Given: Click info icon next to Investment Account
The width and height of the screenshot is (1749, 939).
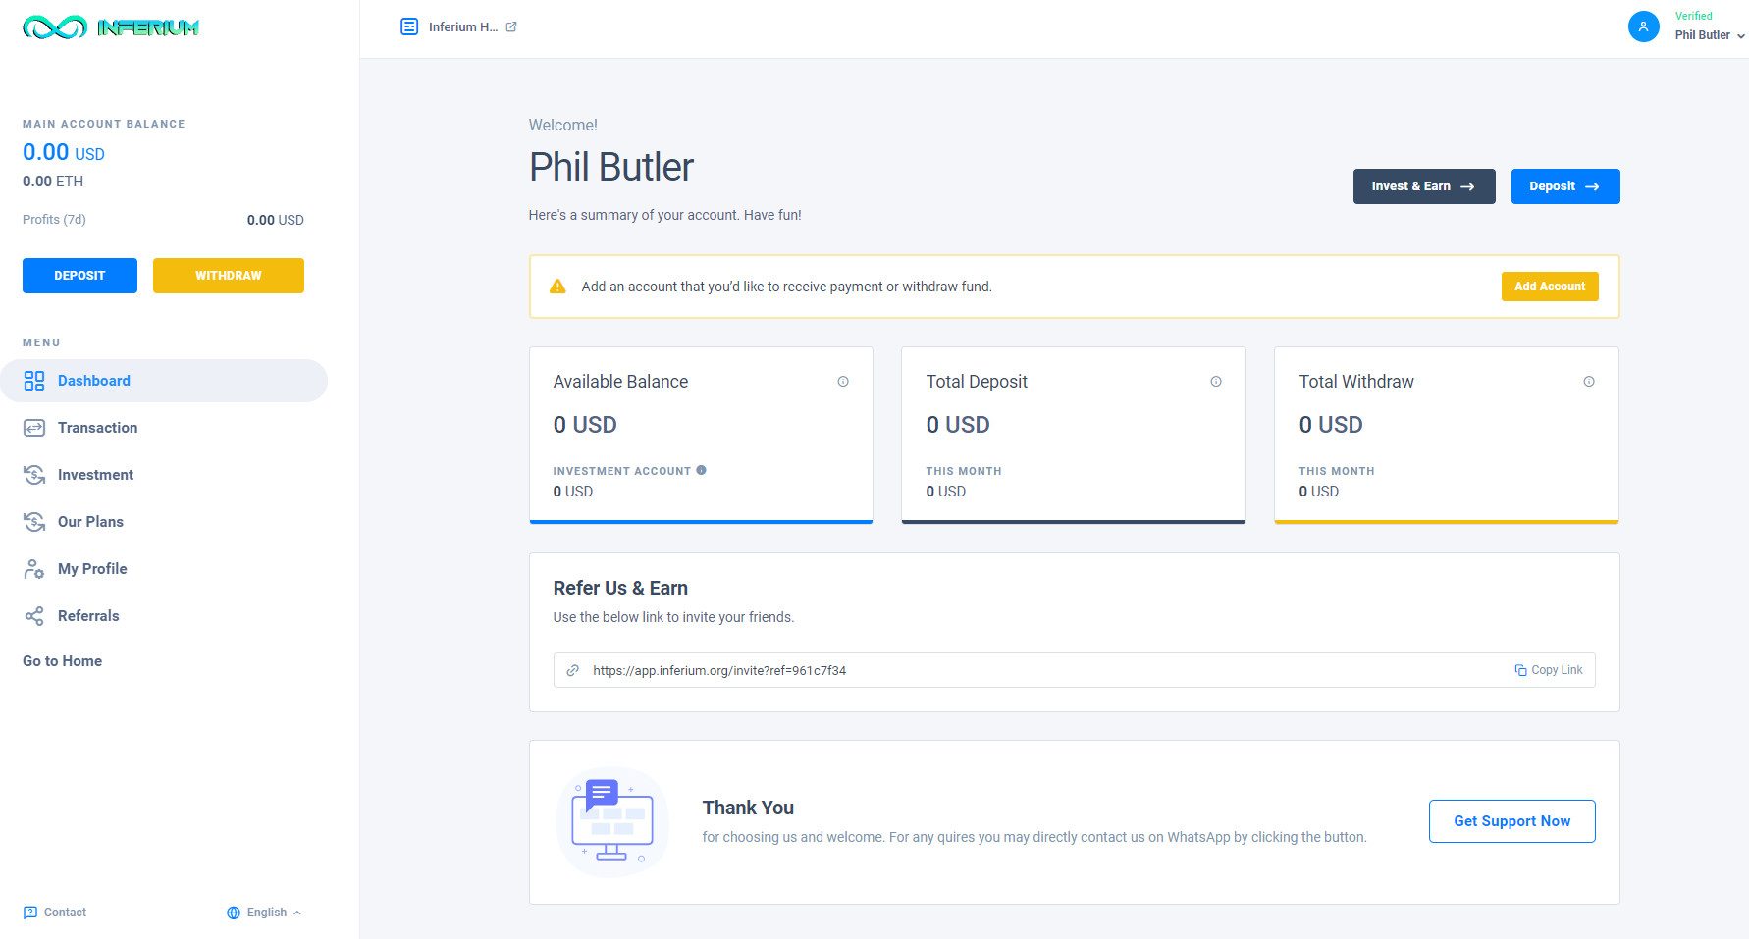Looking at the screenshot, I should [x=702, y=470].
